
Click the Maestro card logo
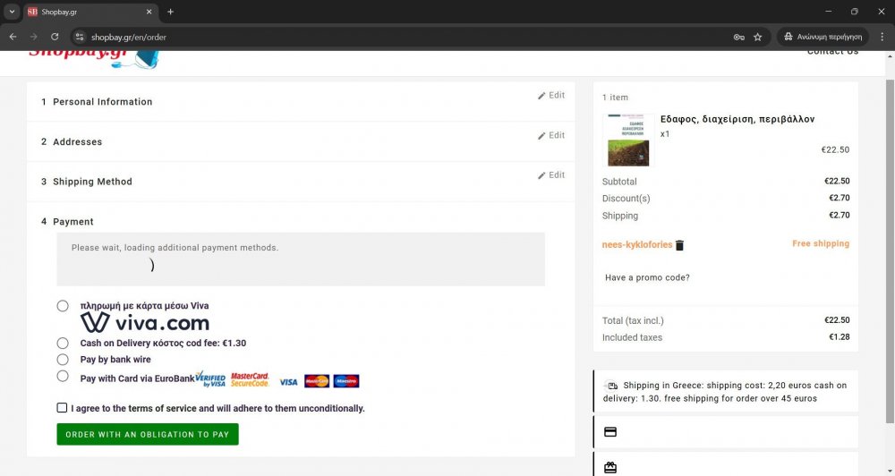[346, 381]
